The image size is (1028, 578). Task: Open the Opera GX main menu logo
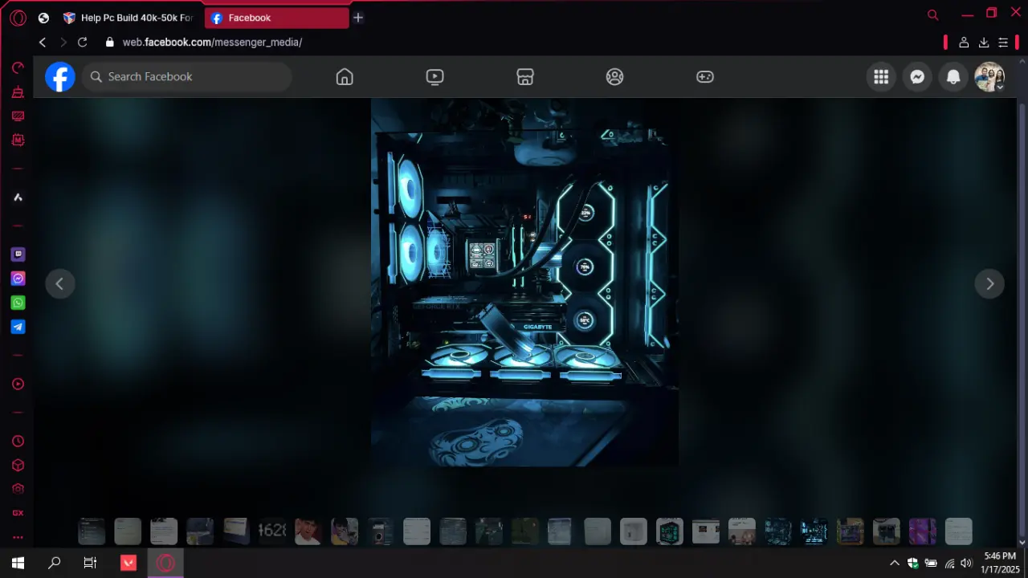pos(18,18)
